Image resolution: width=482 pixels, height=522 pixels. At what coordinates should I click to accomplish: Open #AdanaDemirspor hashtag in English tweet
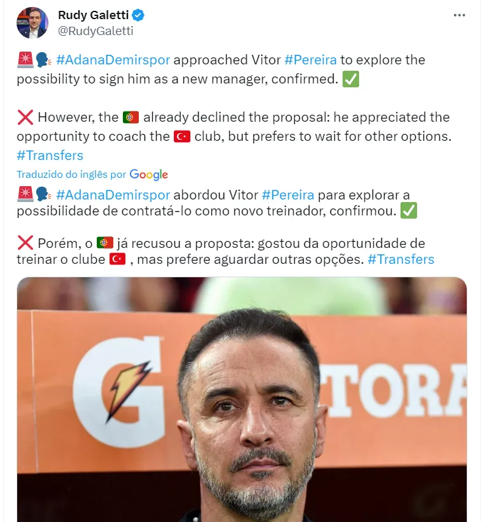tap(113, 60)
